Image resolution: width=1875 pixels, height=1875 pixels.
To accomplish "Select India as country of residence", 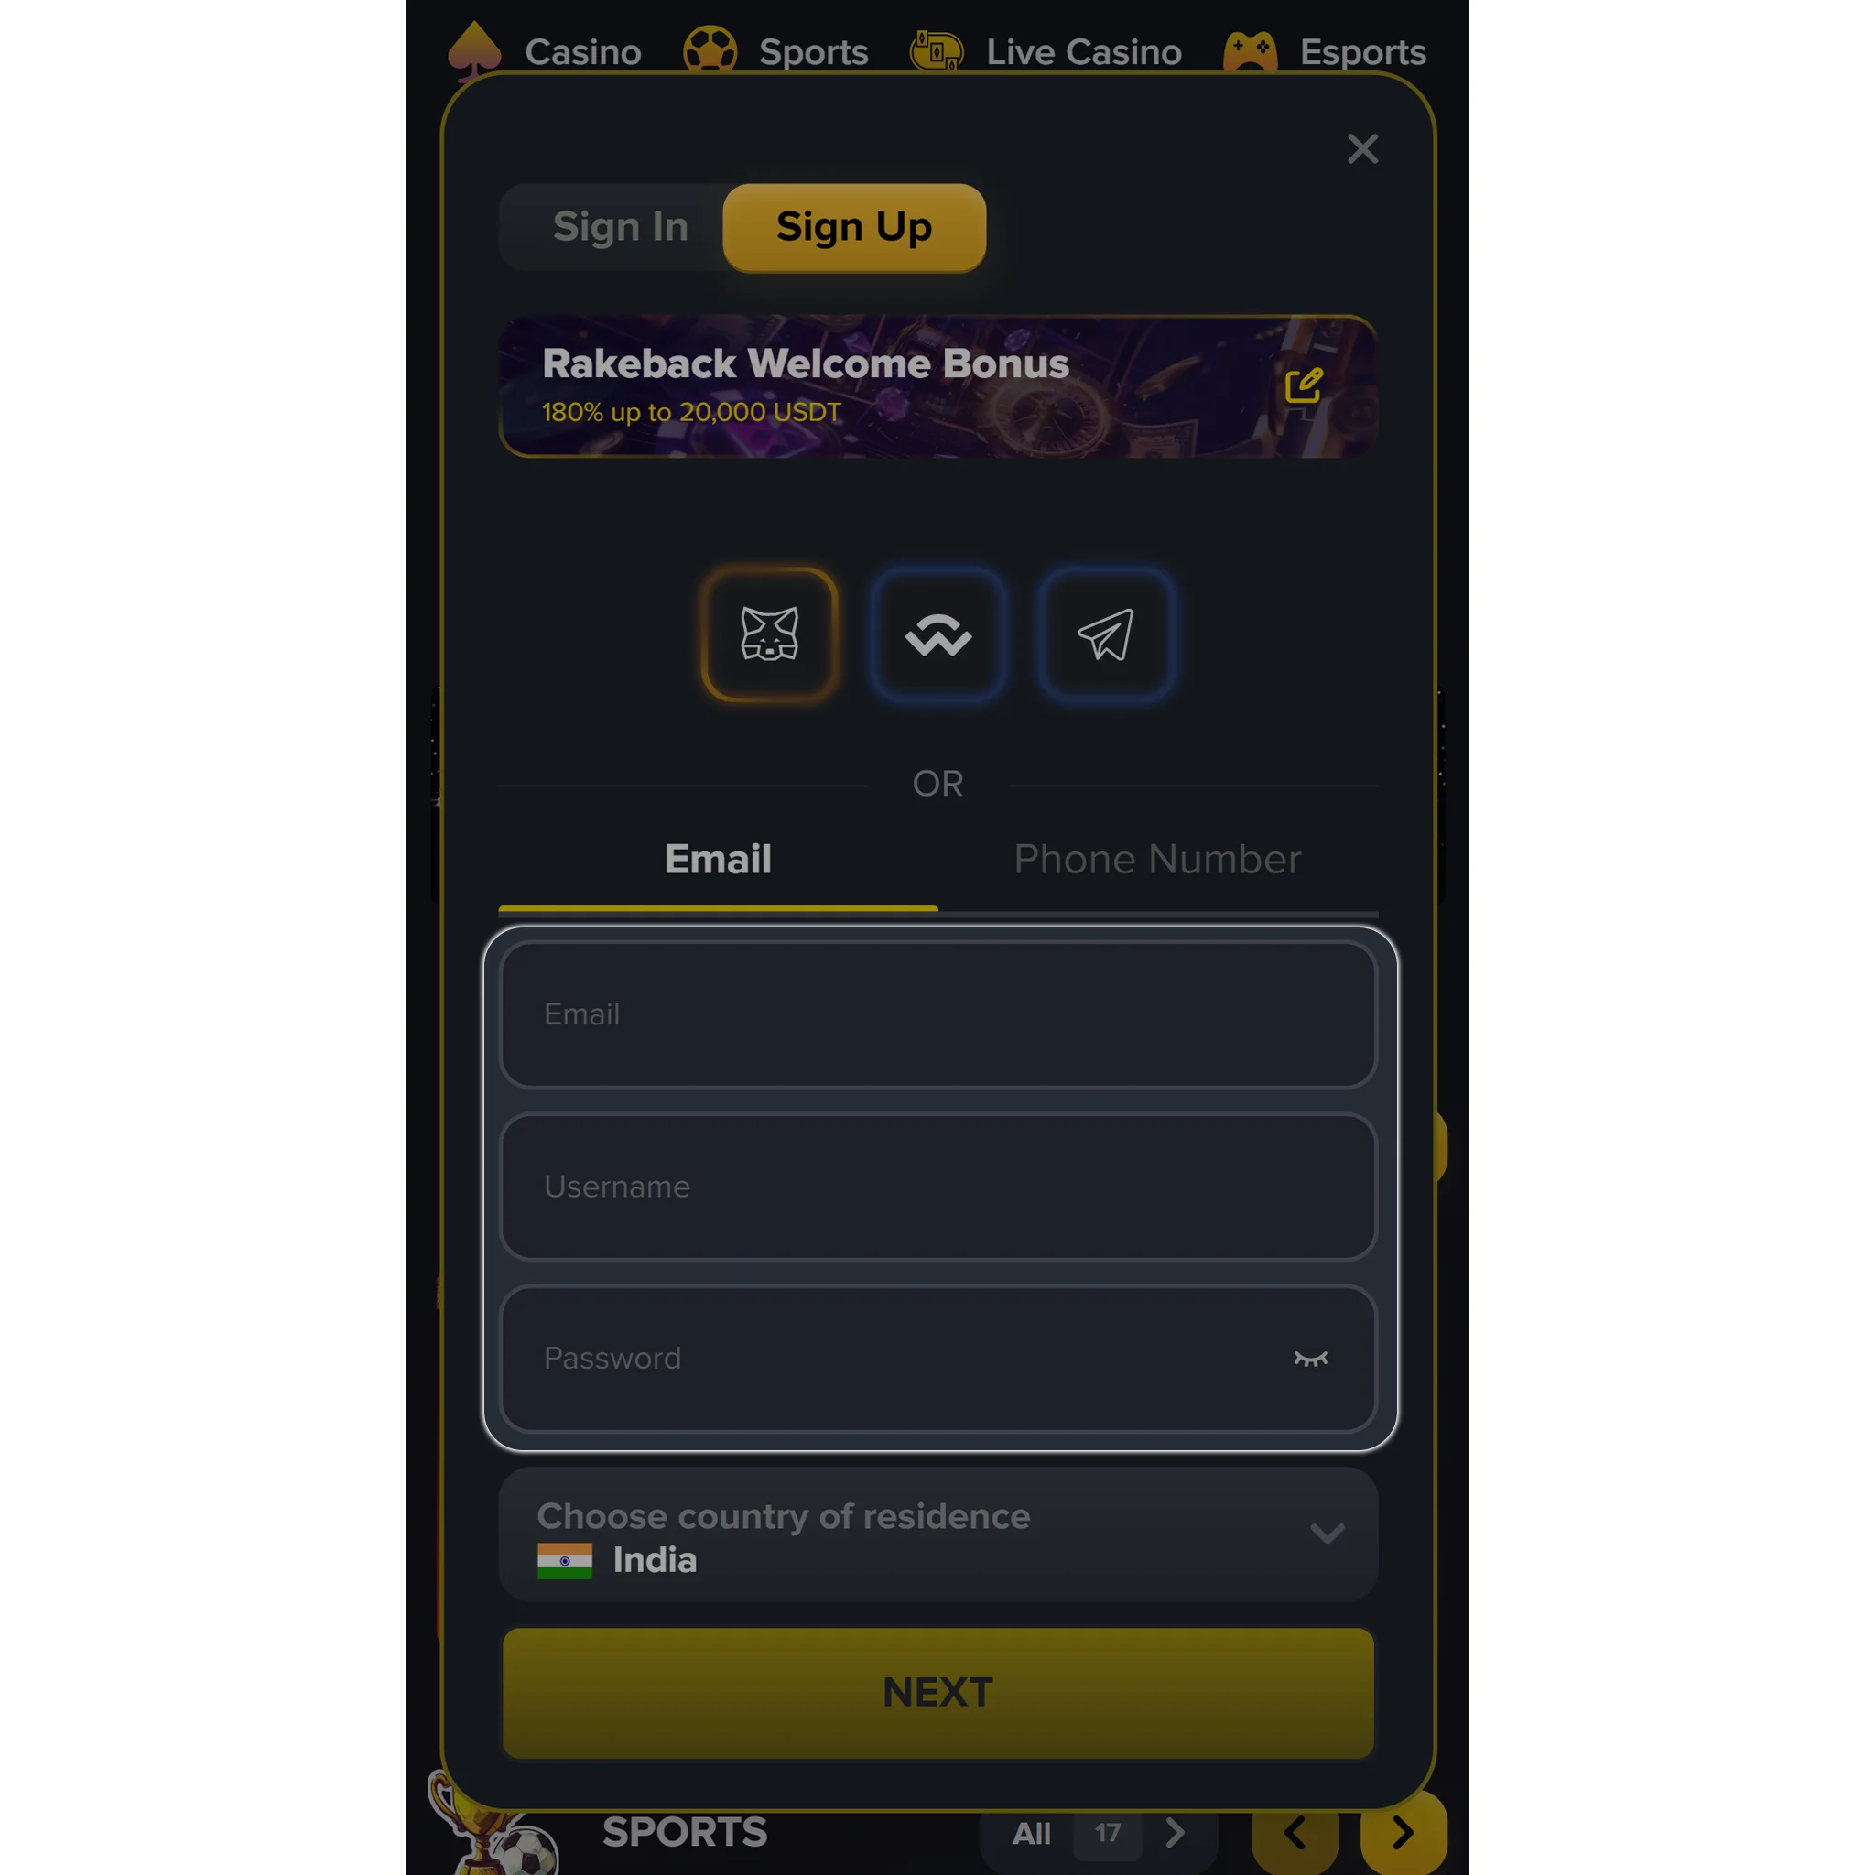I will point(937,1537).
